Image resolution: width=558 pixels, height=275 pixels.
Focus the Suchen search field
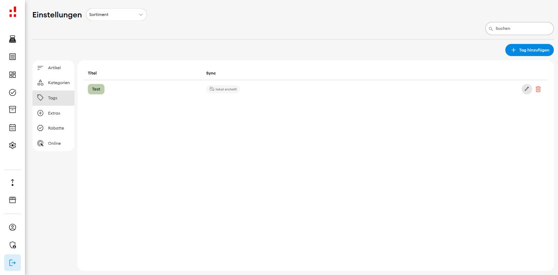[x=520, y=28]
